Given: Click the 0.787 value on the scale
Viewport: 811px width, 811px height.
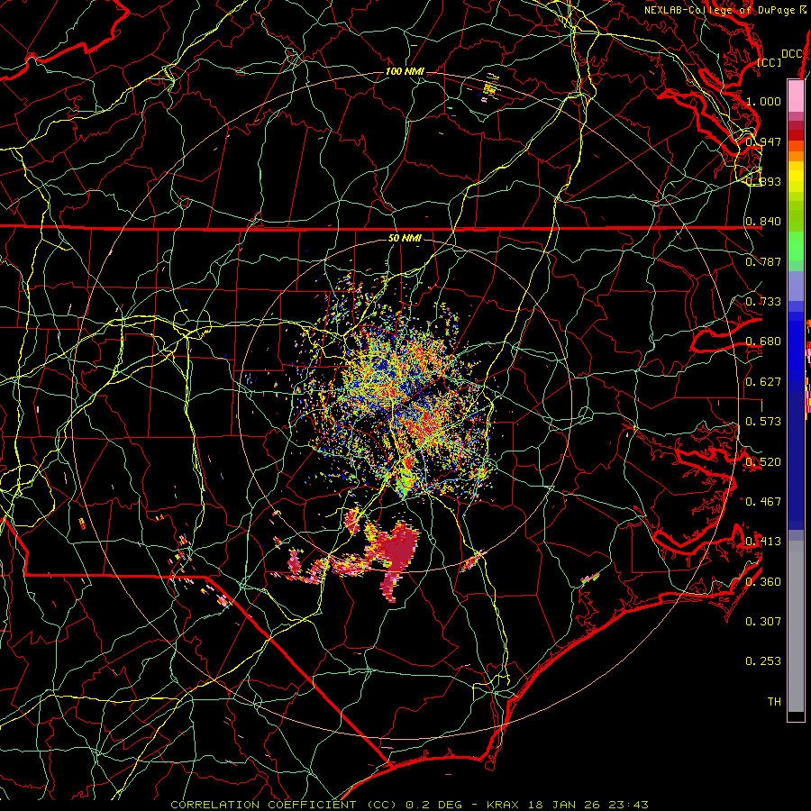Looking at the screenshot, I should click(763, 261).
